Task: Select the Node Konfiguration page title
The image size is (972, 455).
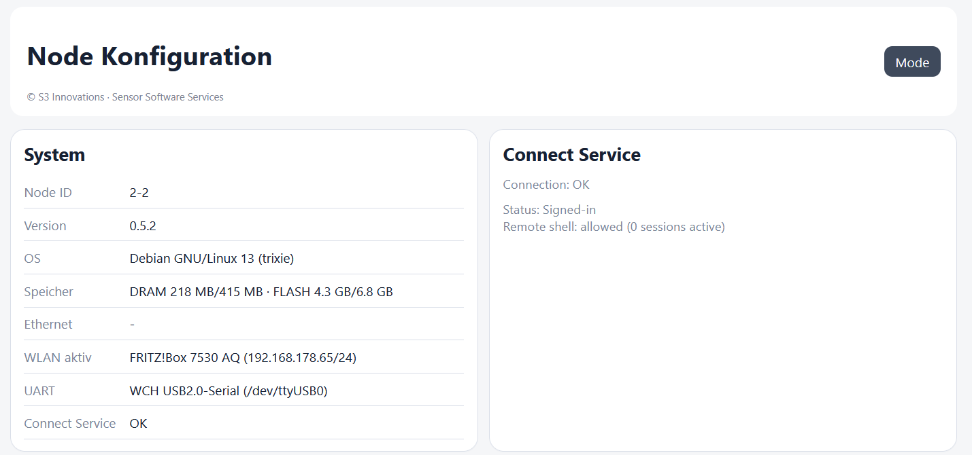Action: [x=150, y=56]
